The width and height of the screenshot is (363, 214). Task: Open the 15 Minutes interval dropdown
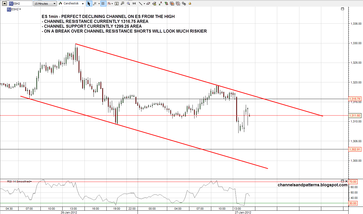(x=45, y=4)
